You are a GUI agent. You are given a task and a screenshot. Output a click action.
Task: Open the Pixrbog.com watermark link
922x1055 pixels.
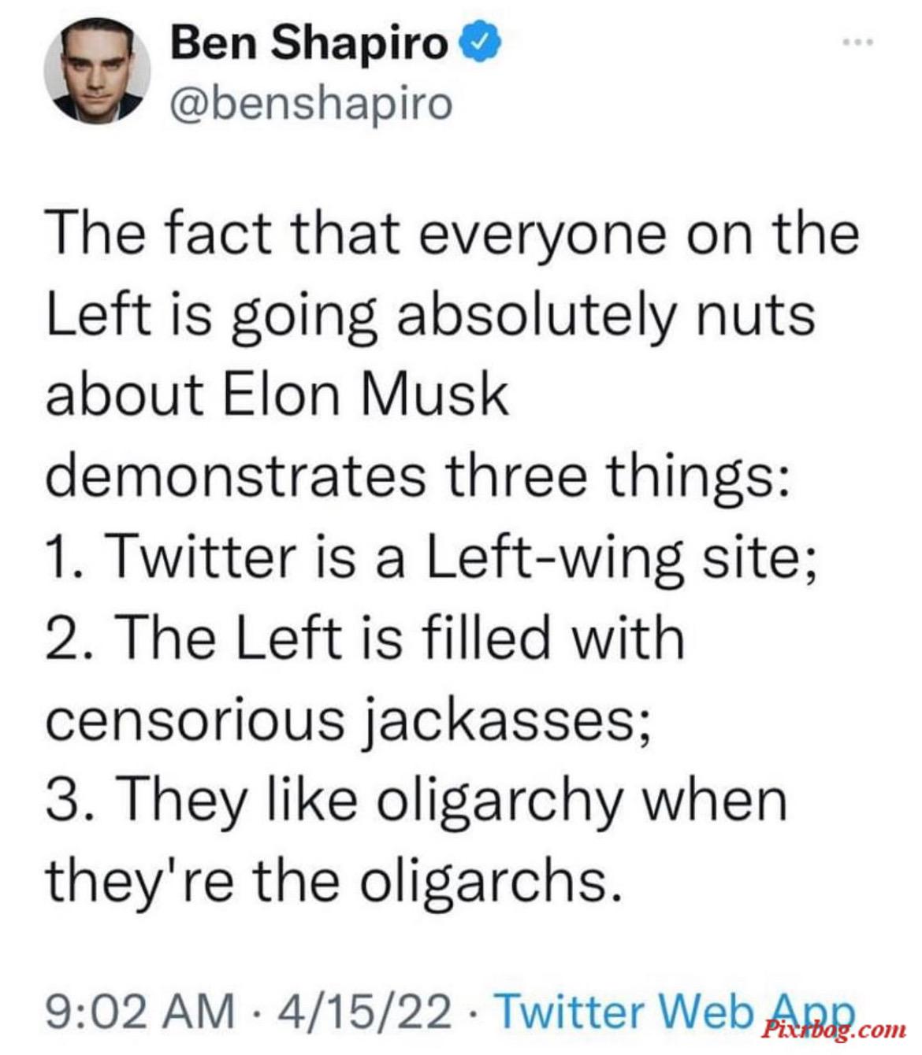[835, 1029]
